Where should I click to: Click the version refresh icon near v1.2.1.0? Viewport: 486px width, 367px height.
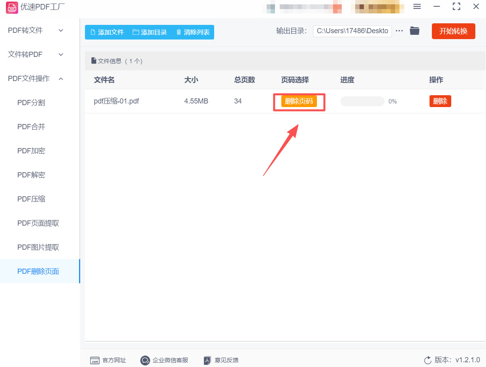[x=428, y=360]
